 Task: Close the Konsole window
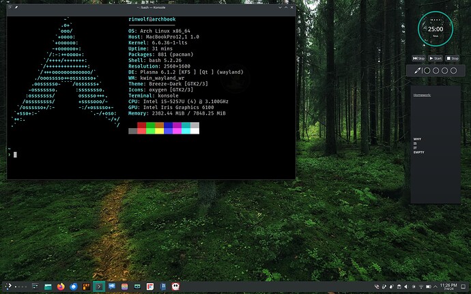coord(292,8)
